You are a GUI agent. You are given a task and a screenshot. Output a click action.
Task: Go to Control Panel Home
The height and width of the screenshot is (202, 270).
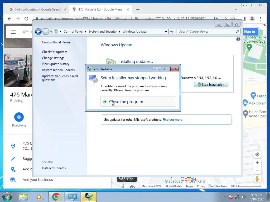(56, 42)
